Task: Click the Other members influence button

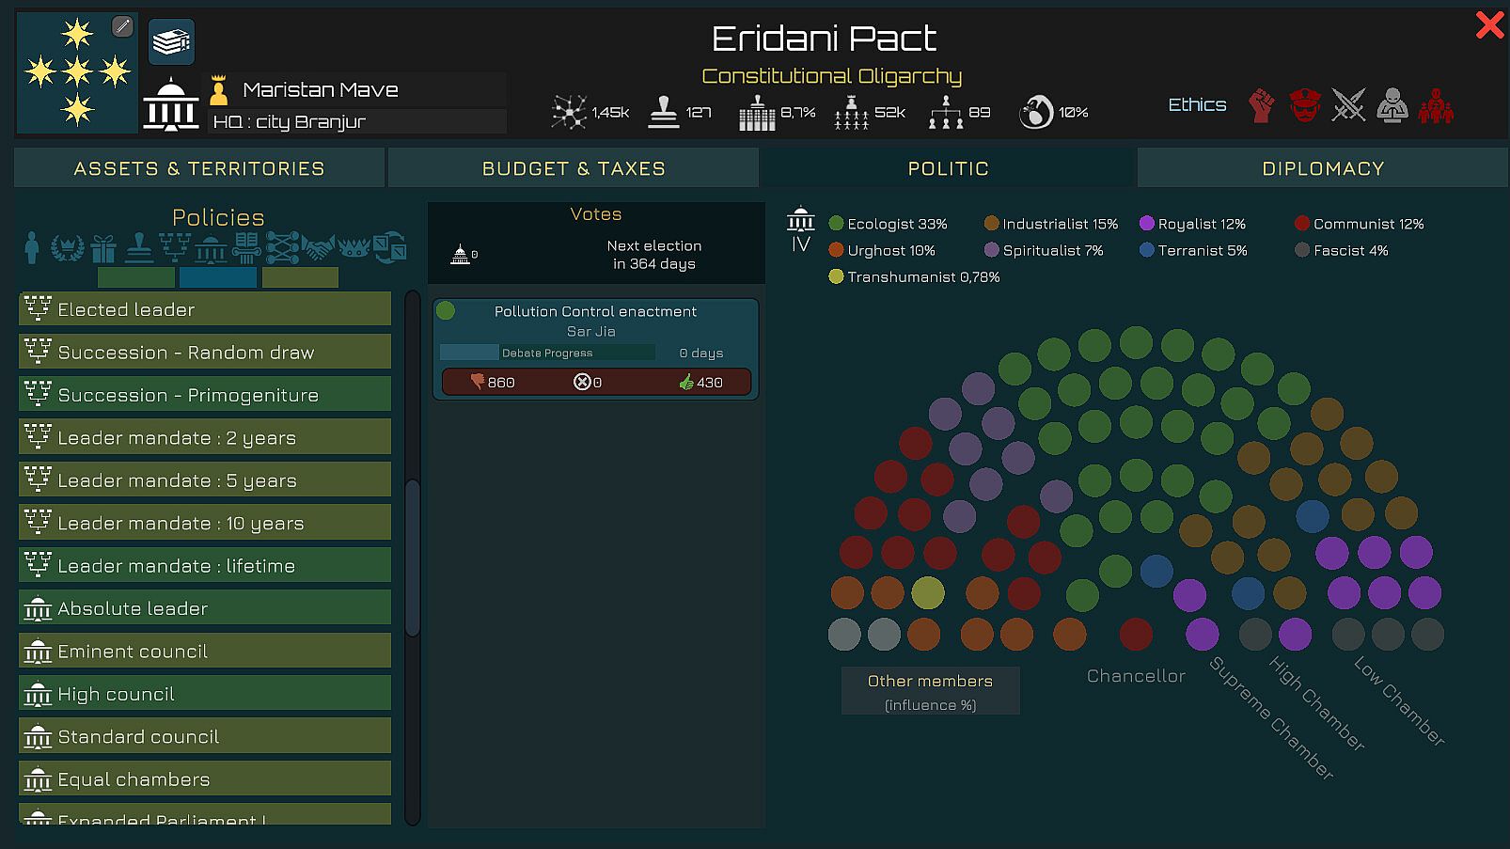Action: pos(930,691)
